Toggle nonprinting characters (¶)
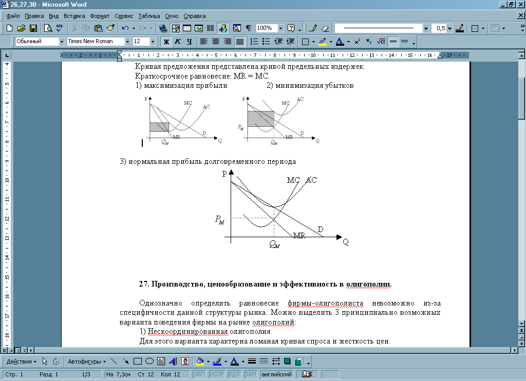Viewport: 526px width, 381px height. pyautogui.click(x=249, y=28)
